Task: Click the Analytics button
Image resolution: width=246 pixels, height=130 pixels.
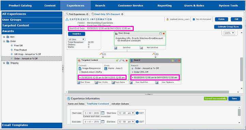Action: point(76,34)
